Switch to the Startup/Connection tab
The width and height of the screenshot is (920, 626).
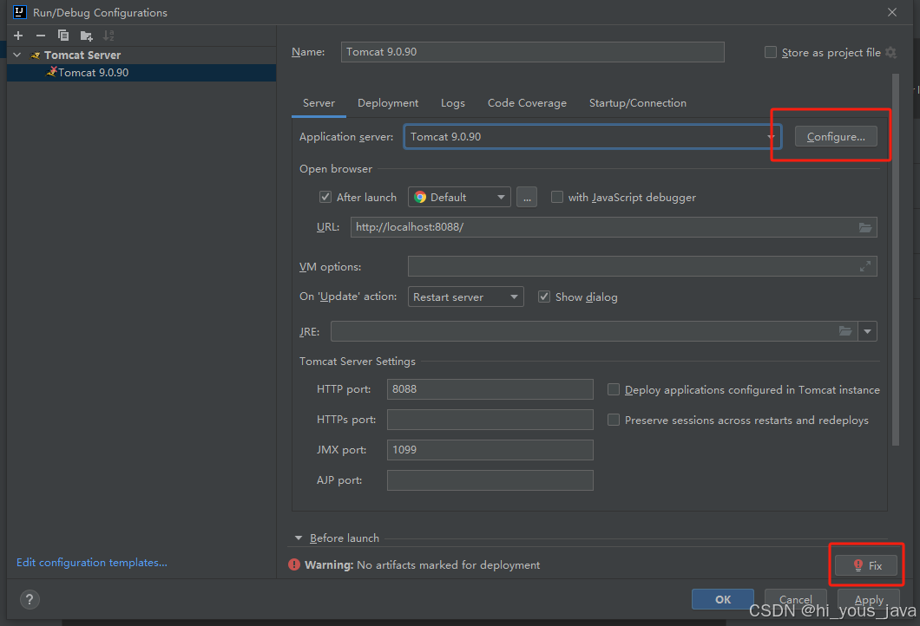point(638,103)
